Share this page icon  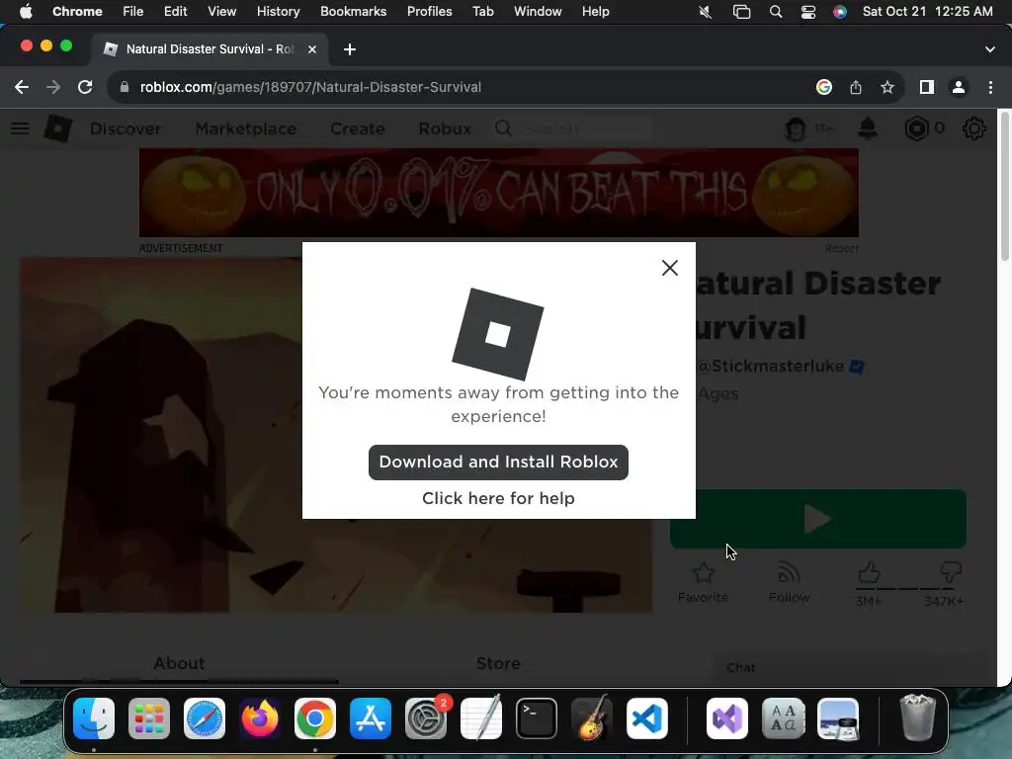coord(856,87)
